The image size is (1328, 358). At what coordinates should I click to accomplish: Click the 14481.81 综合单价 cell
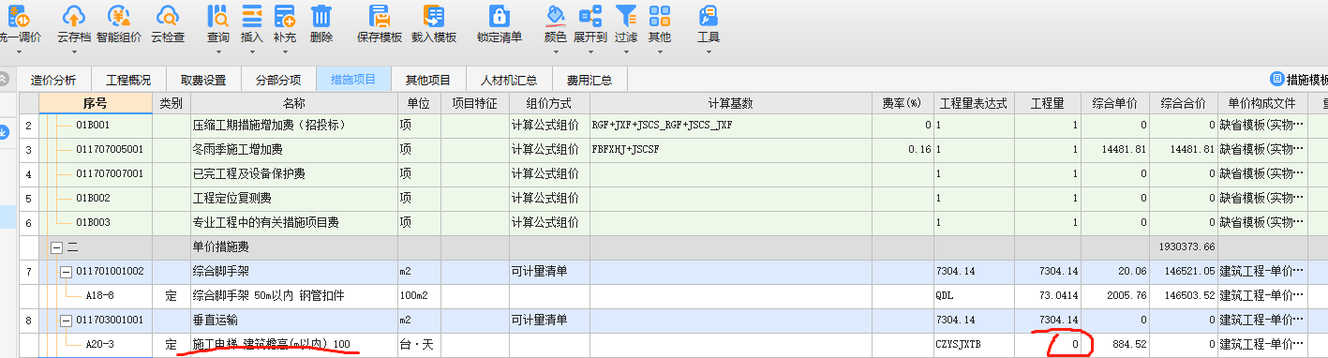pyautogui.click(x=1114, y=149)
